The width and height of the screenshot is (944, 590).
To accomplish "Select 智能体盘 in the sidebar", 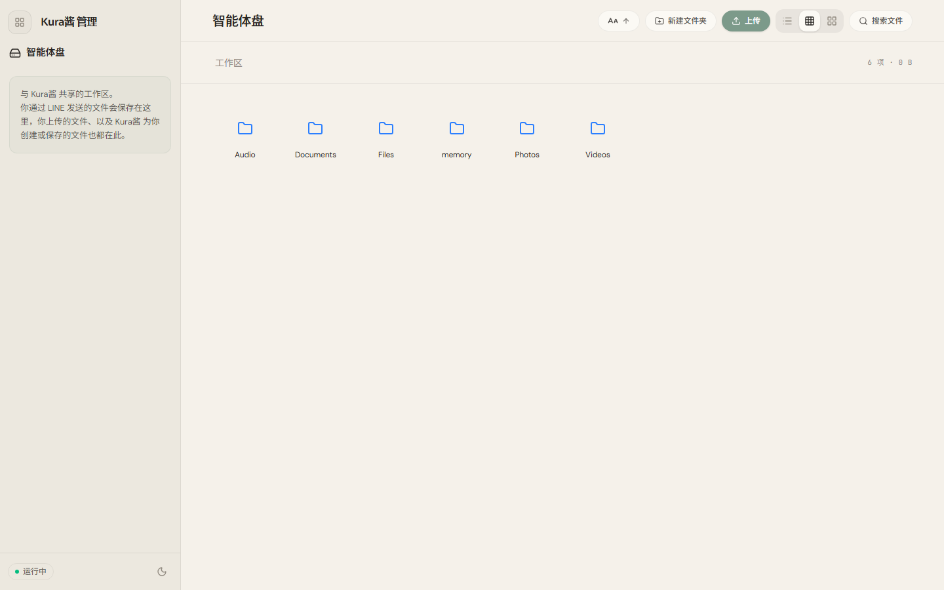I will coord(37,52).
